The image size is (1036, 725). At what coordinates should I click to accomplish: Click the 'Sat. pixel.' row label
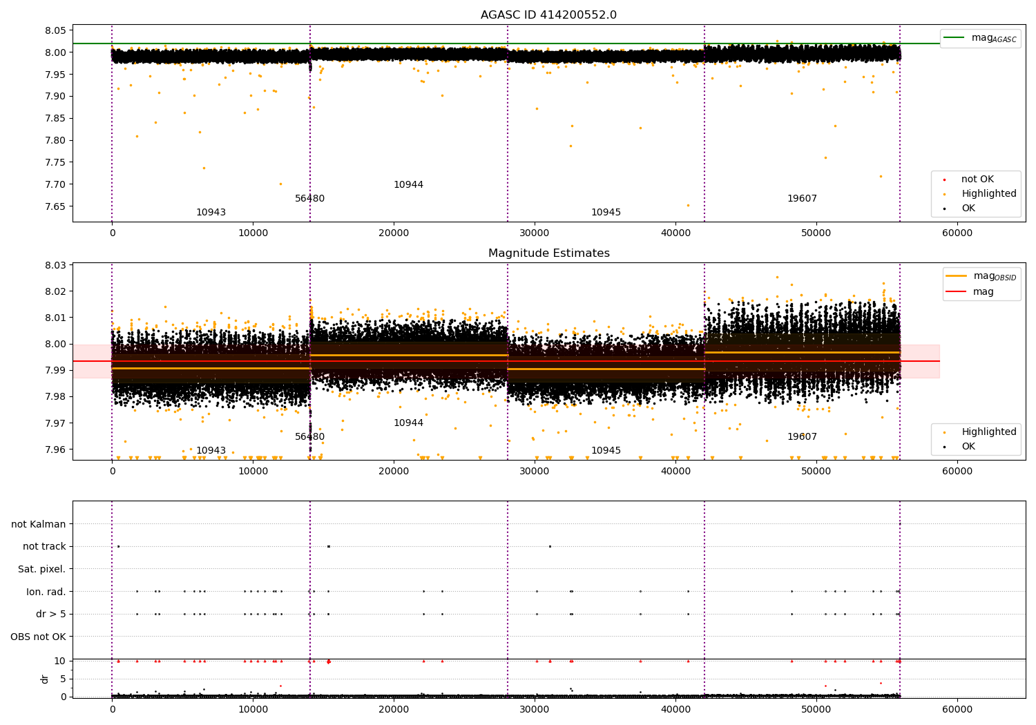[x=42, y=570]
